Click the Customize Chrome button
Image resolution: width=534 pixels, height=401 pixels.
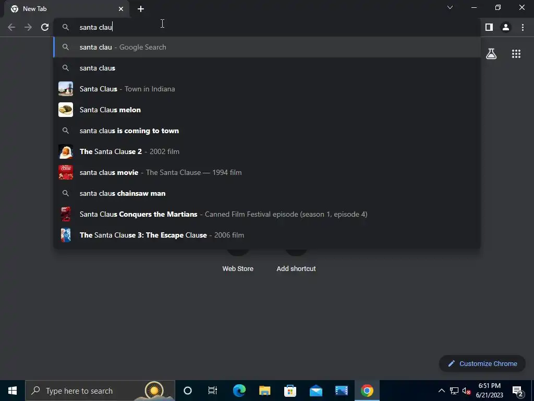coord(482,363)
